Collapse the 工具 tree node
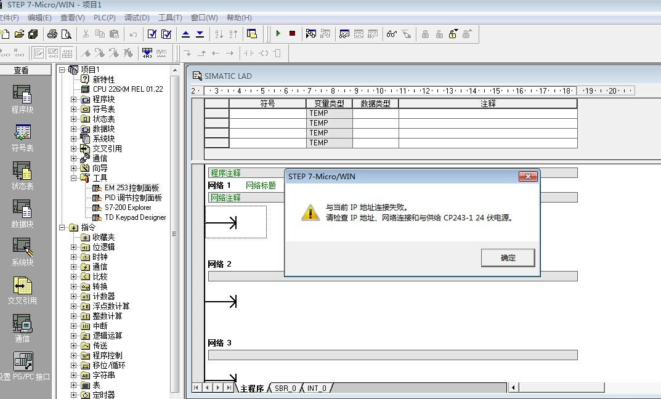Screen dimensions: 661x399 pos(74,178)
